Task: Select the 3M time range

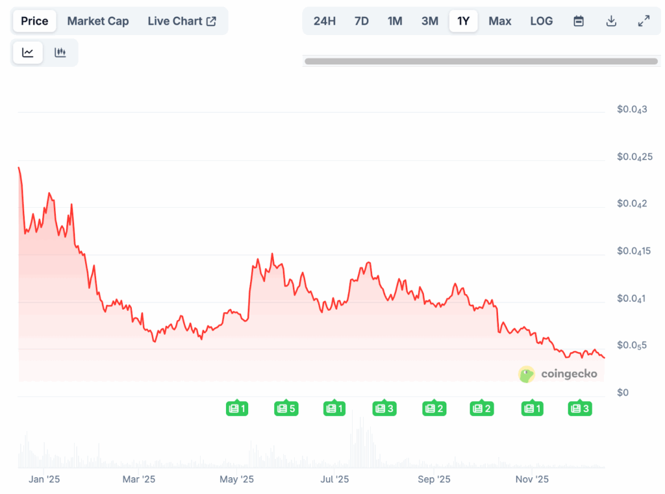Action: 430,21
